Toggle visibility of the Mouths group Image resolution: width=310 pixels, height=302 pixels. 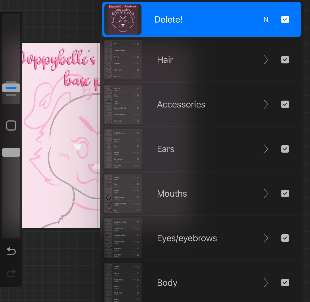[285, 193]
